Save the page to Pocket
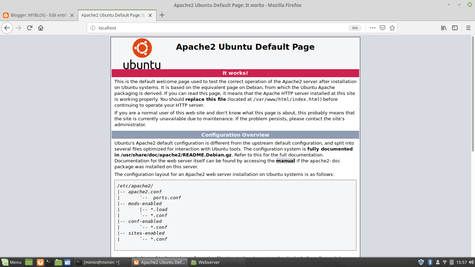This screenshot has width=475, height=267. (383, 28)
